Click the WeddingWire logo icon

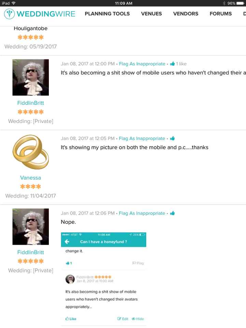(10, 14)
